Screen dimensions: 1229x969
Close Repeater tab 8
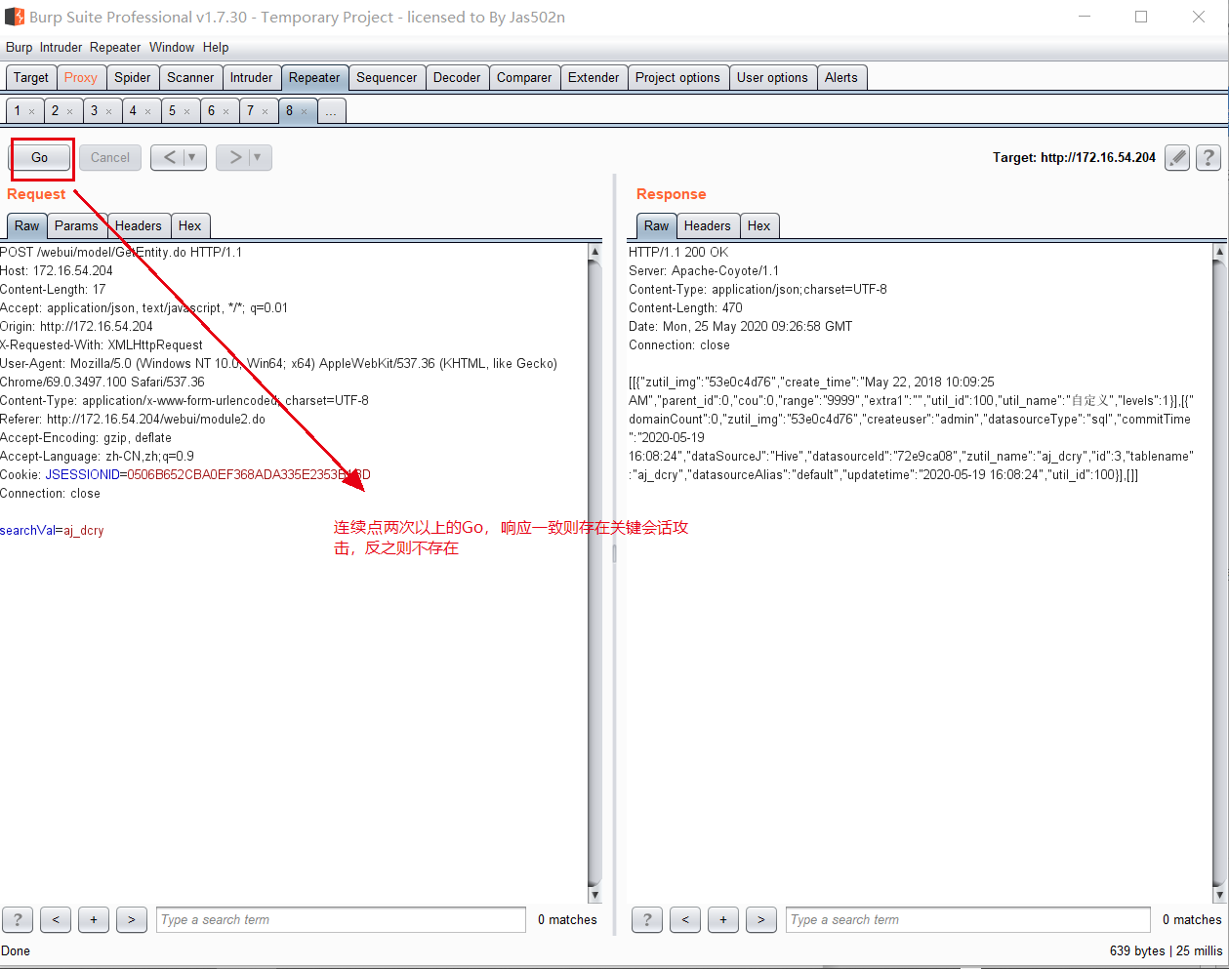(305, 111)
